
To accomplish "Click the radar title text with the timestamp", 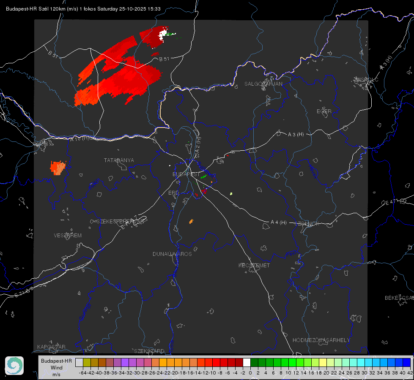I will point(83,9).
